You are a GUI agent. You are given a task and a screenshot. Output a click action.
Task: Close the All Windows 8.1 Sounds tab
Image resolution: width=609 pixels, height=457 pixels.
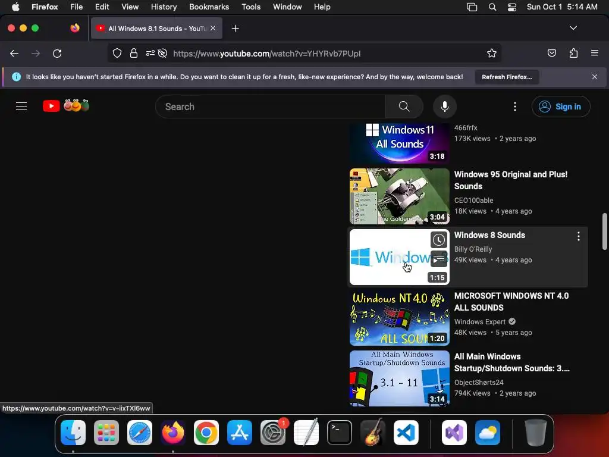[x=213, y=28]
